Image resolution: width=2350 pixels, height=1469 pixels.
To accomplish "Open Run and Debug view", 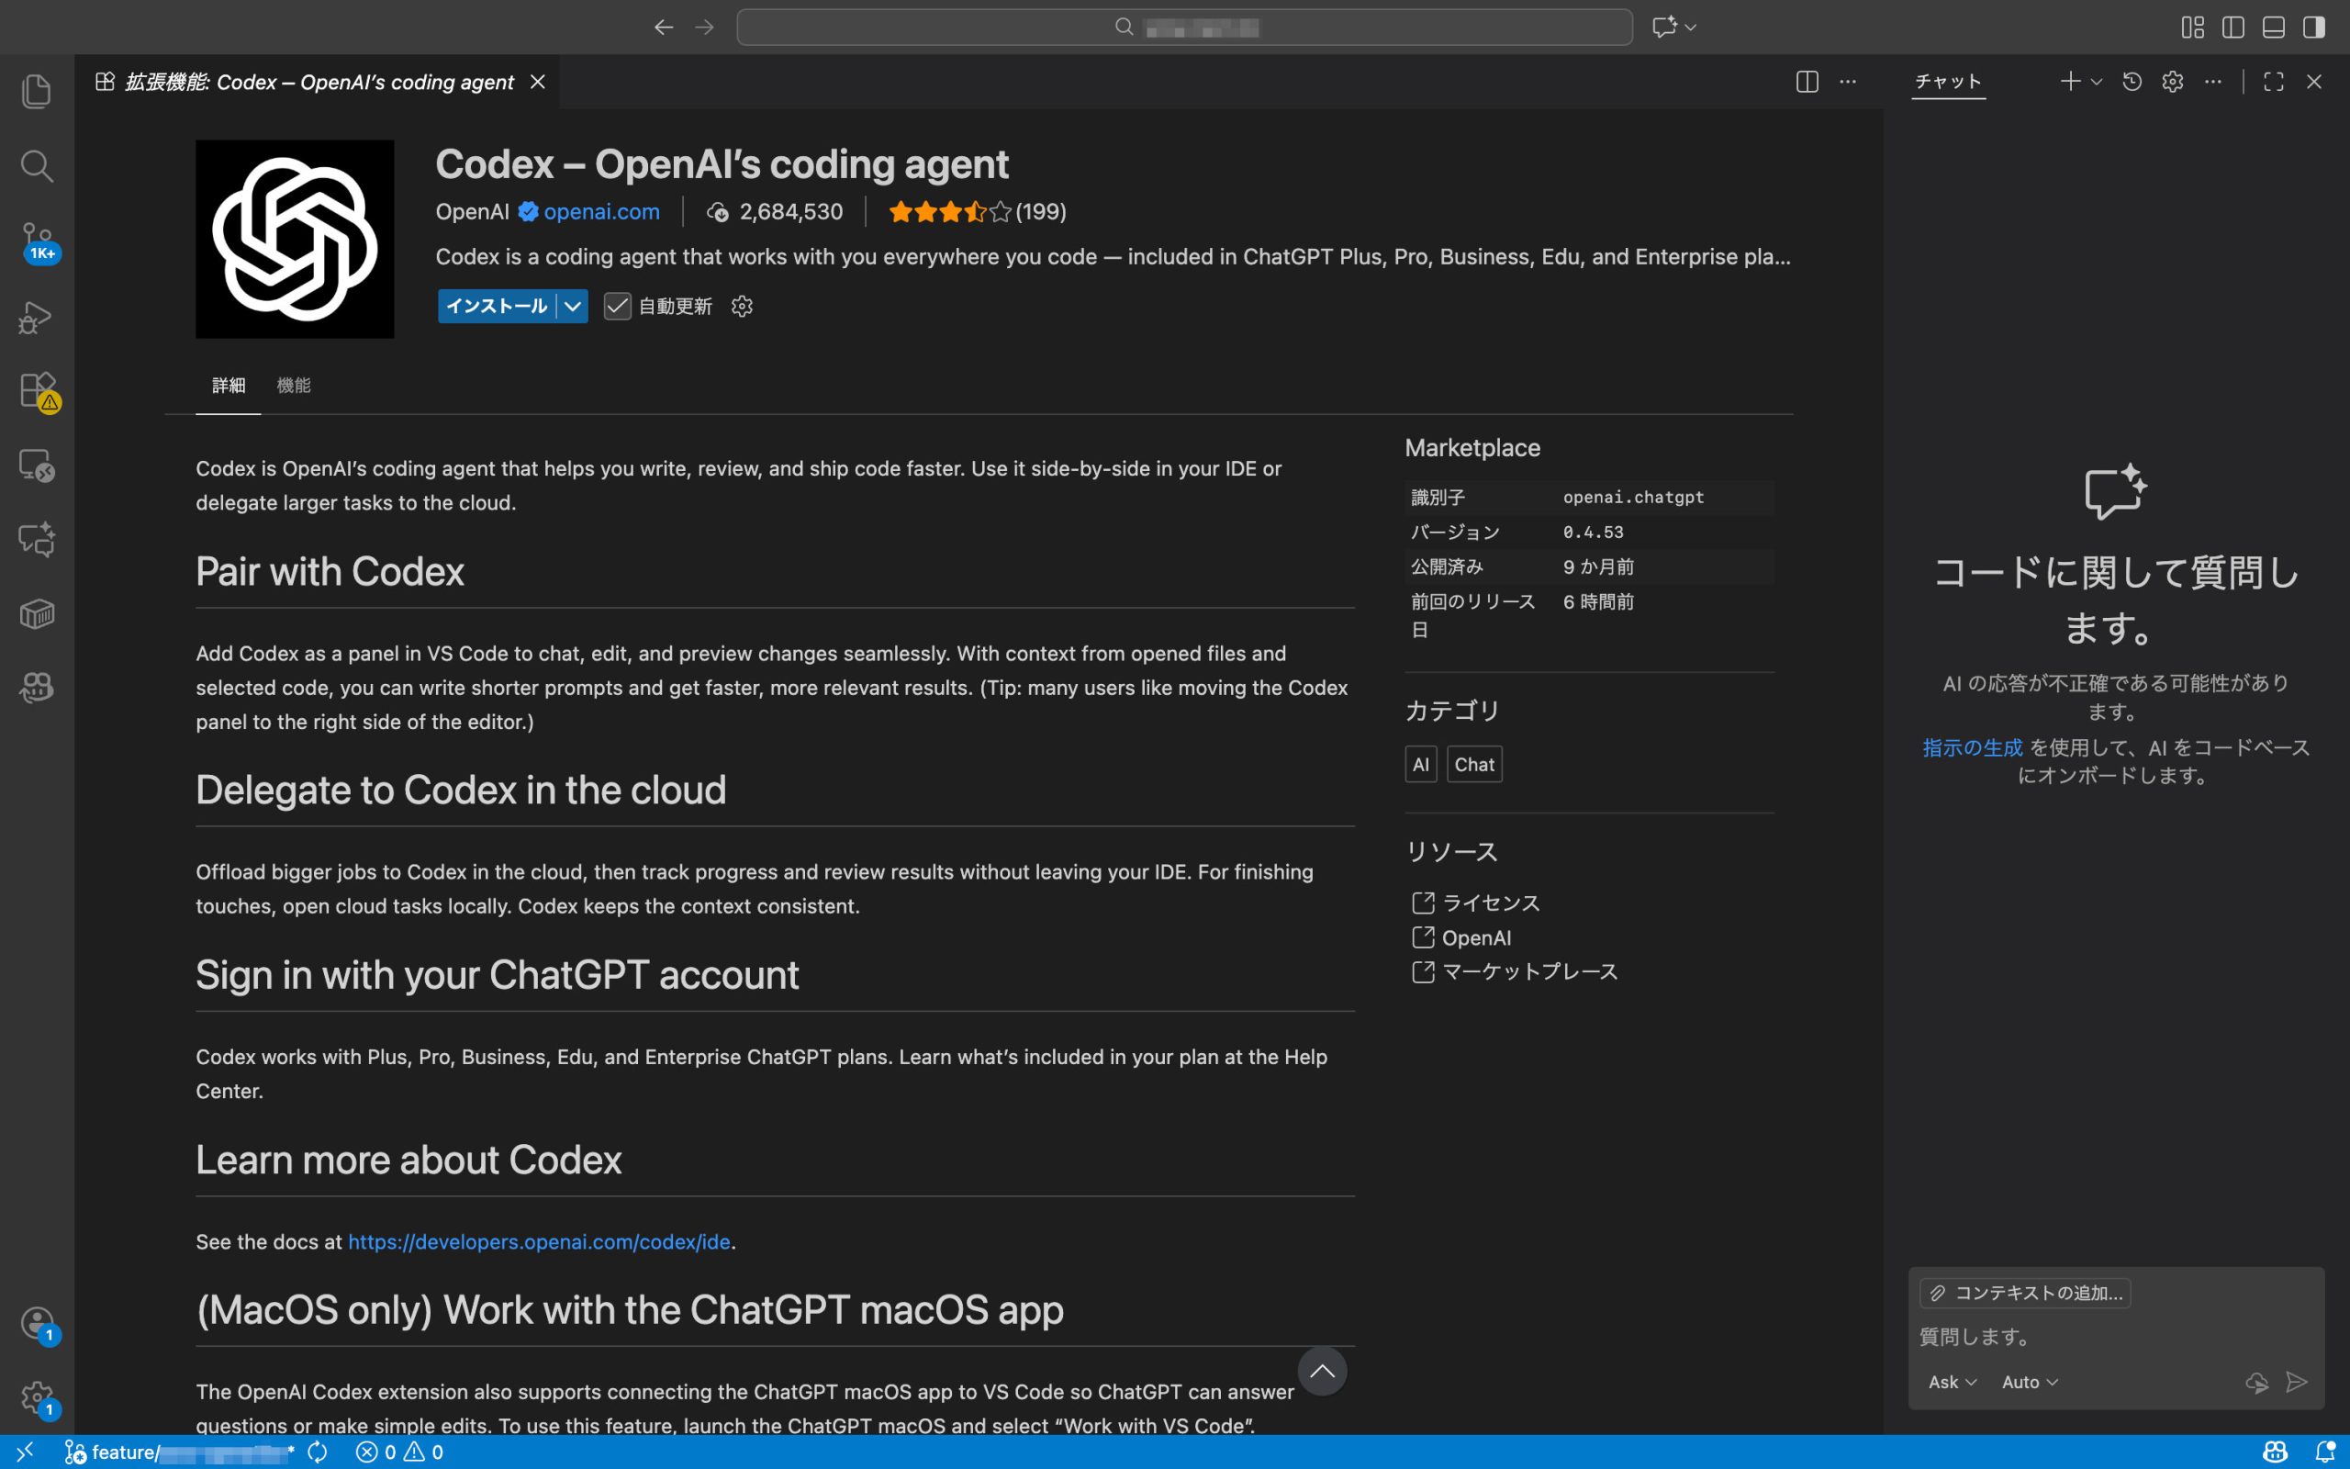I will (36, 317).
